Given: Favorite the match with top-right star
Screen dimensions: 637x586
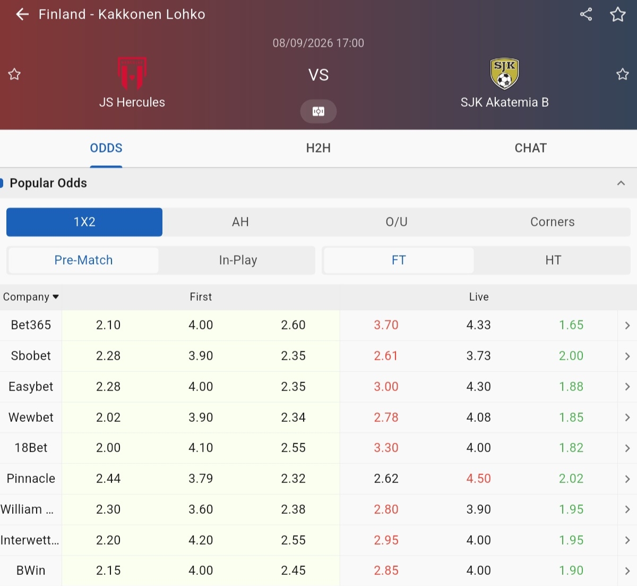Looking at the screenshot, I should 618,14.
